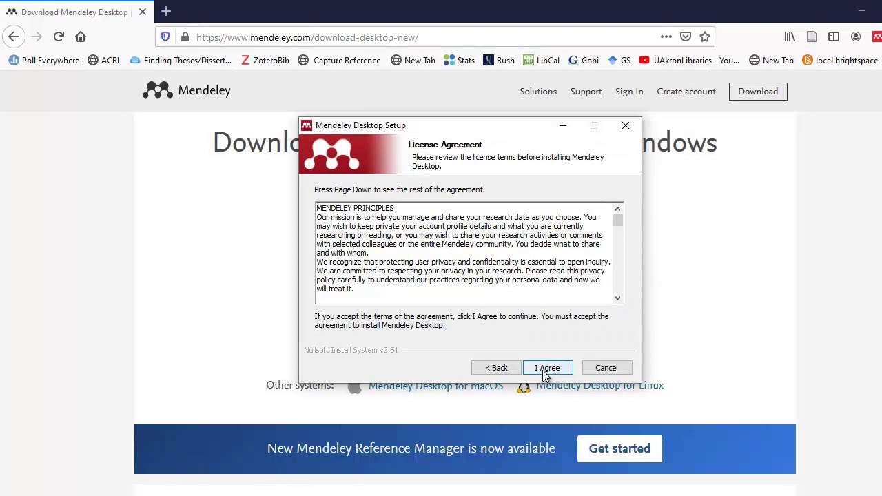
Task: Click the browser Forward arrow
Action: 37,37
